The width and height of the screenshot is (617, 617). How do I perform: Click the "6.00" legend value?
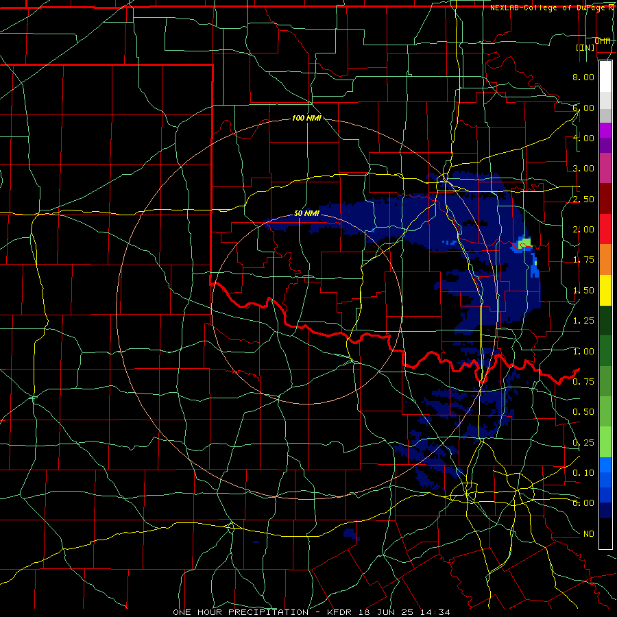pos(583,108)
